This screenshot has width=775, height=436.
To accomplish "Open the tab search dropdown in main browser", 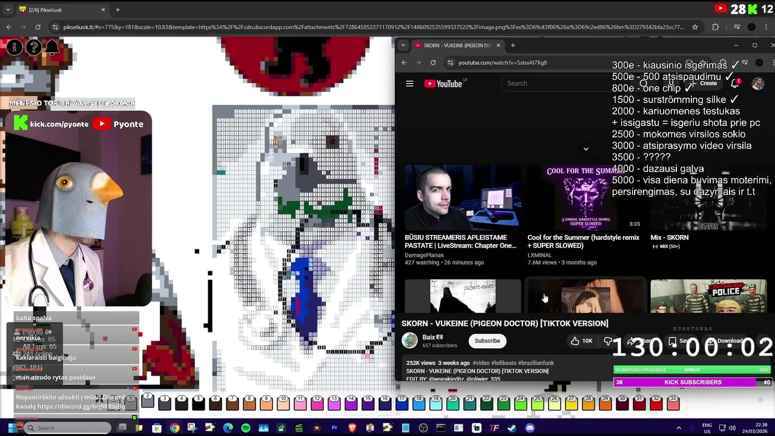I will (8, 10).
